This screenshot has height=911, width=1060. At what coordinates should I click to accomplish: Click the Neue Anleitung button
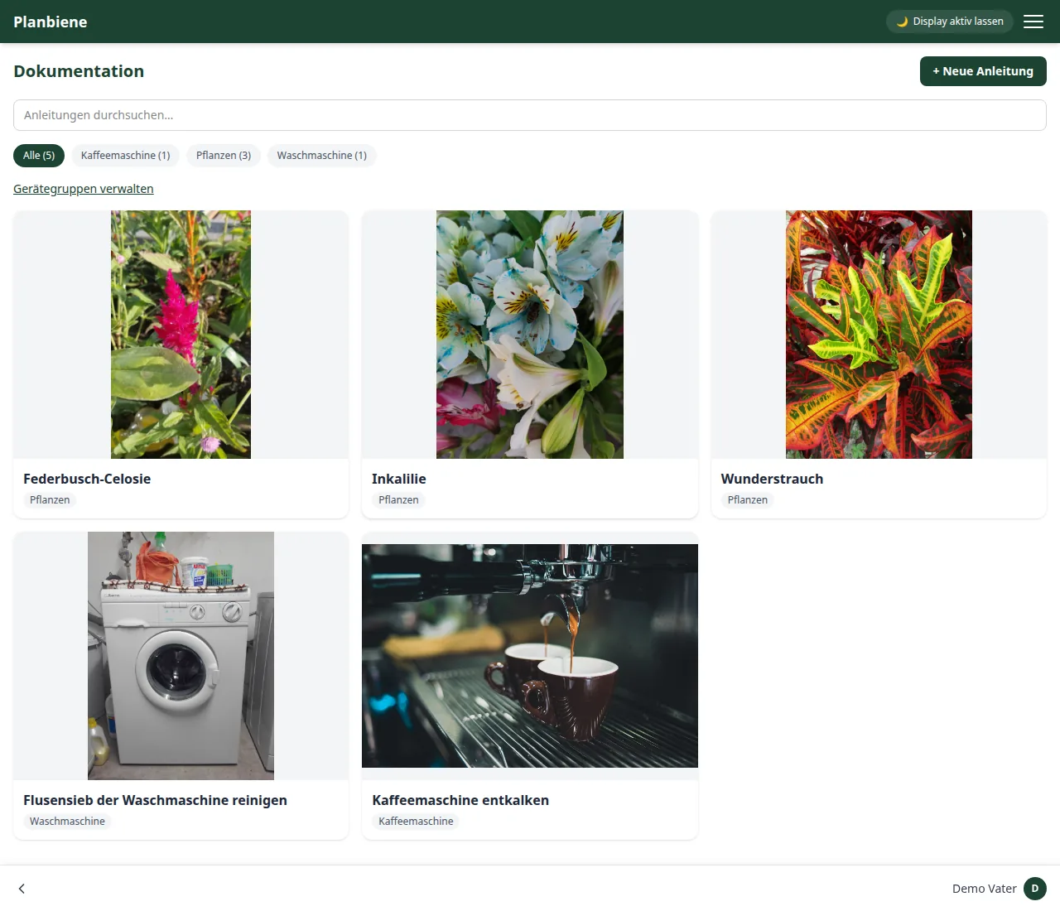(x=983, y=71)
